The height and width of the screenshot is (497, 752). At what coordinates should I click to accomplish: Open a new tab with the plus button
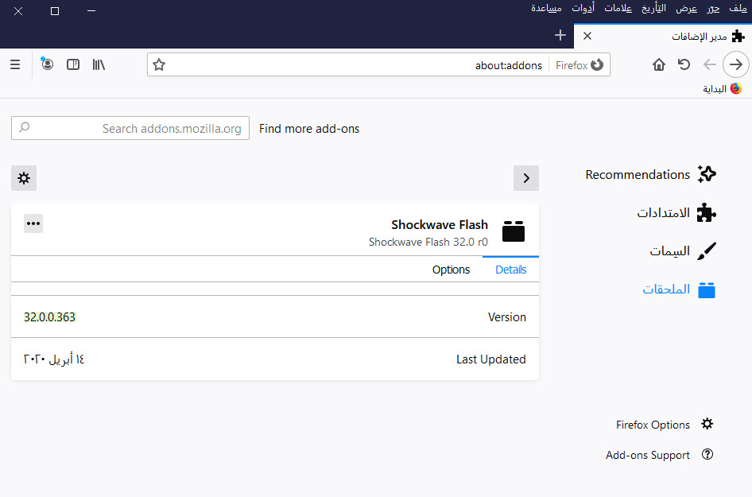(x=560, y=35)
